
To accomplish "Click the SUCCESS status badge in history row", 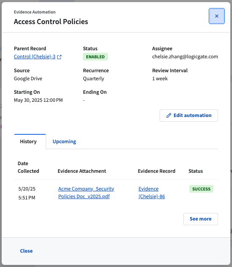I will [201, 189].
